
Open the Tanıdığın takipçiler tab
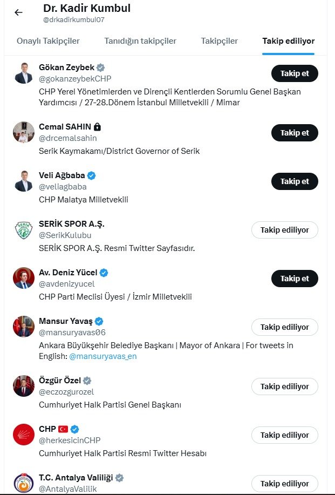[140, 41]
